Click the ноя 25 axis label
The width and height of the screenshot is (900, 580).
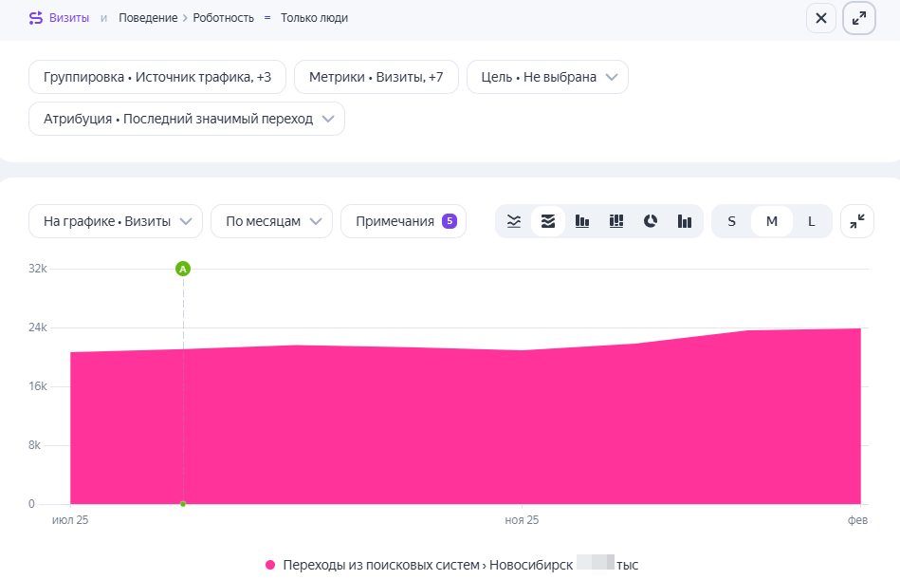[522, 519]
